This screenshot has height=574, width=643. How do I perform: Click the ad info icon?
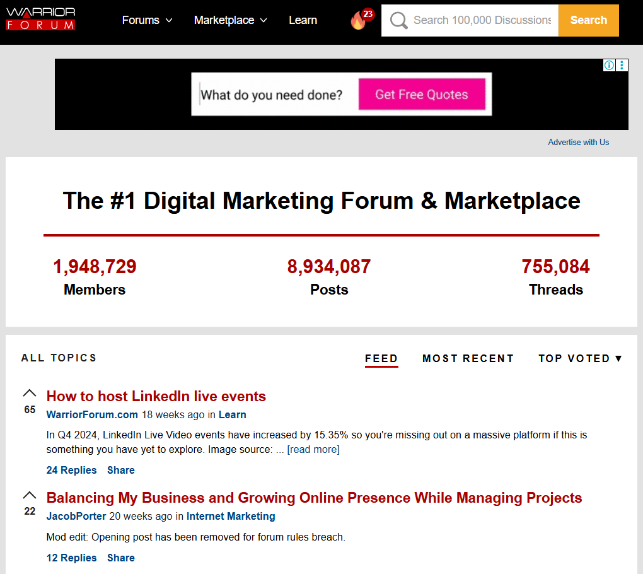609,65
